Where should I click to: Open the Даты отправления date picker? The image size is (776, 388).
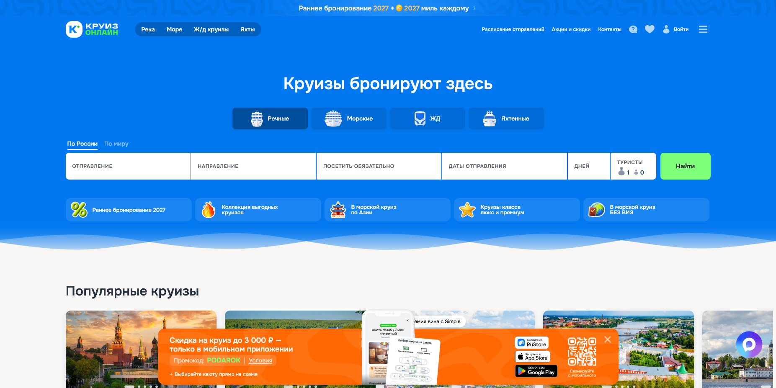click(x=505, y=166)
